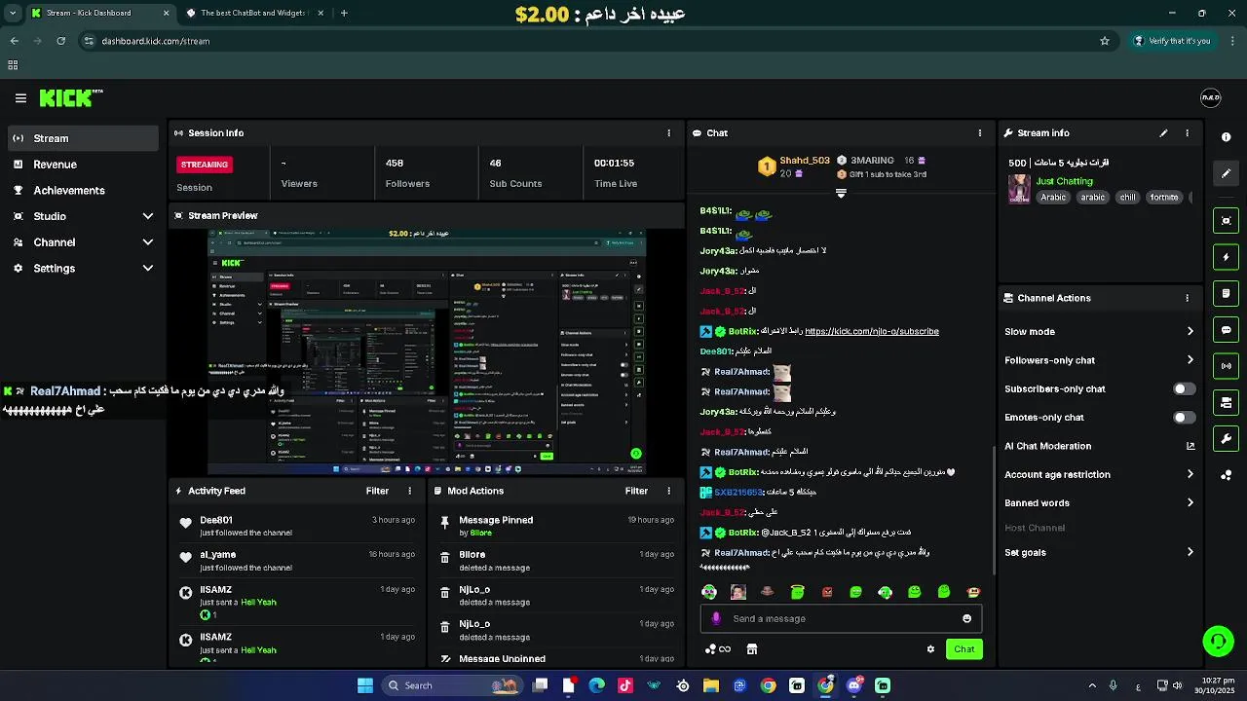Screen dimensions: 1247x701
Task: Open a new browser tab
Action: (x=344, y=13)
